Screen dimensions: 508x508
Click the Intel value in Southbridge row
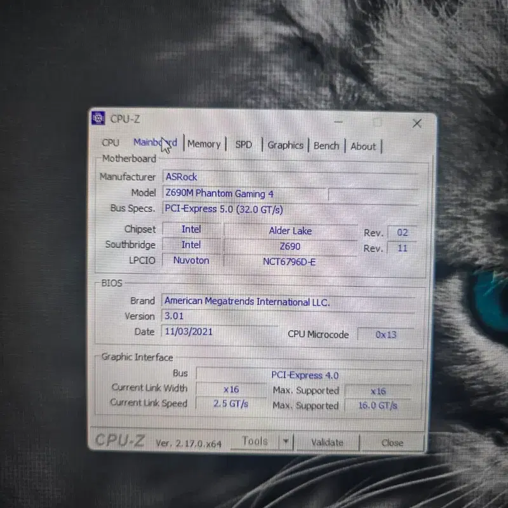click(191, 245)
